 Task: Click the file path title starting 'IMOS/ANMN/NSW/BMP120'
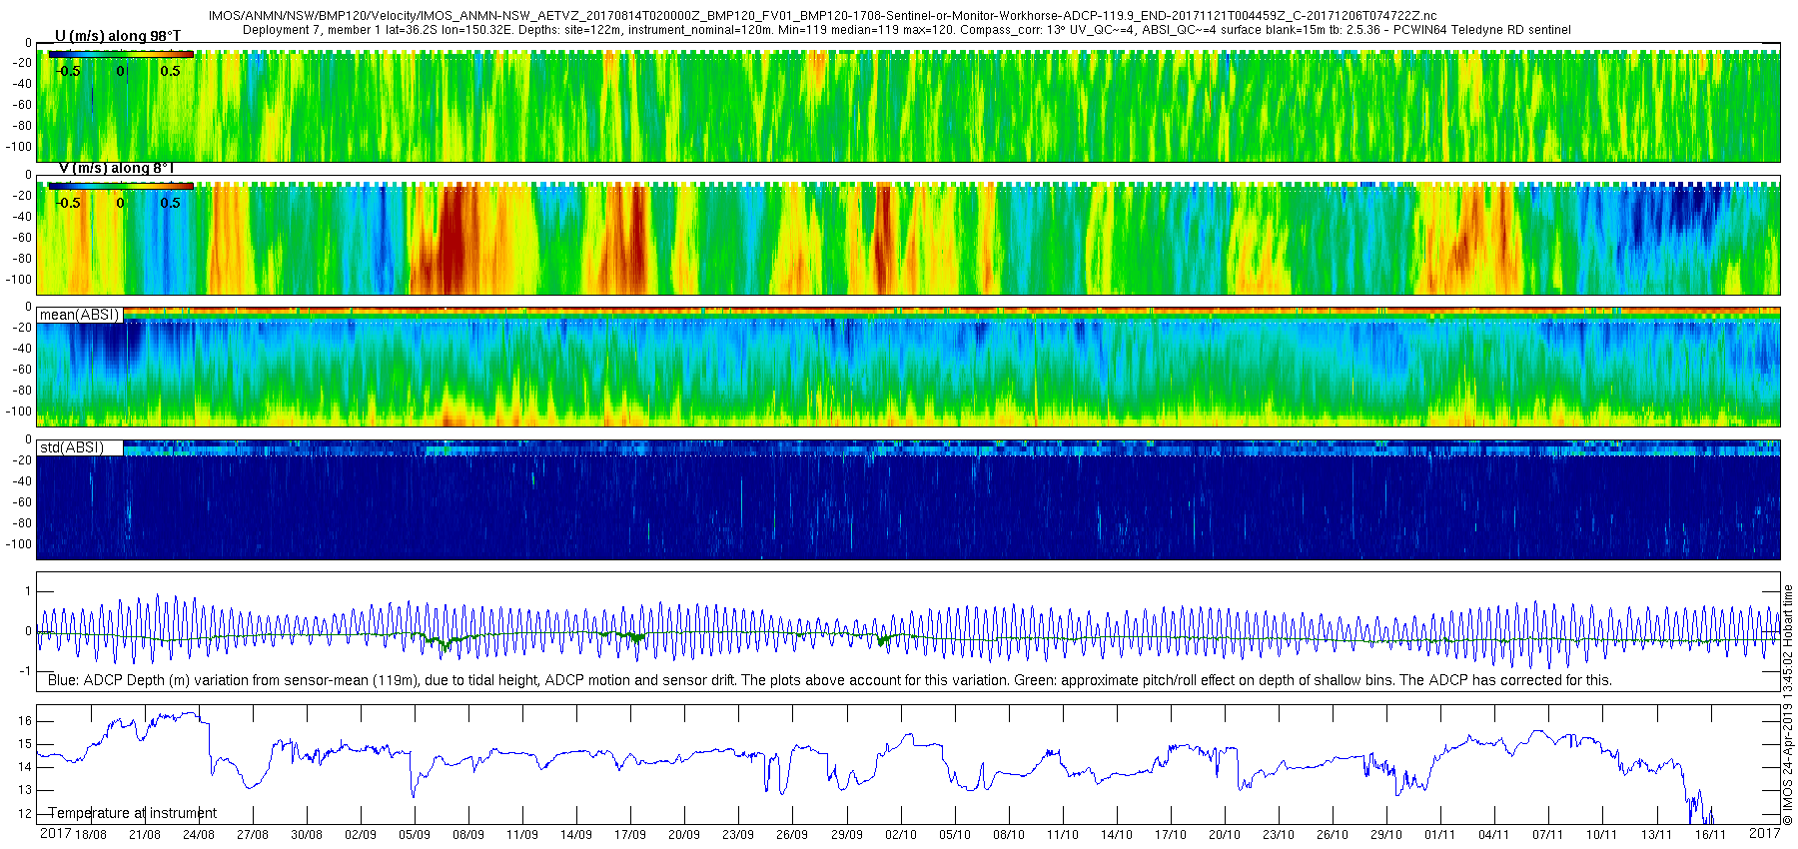(x=822, y=16)
